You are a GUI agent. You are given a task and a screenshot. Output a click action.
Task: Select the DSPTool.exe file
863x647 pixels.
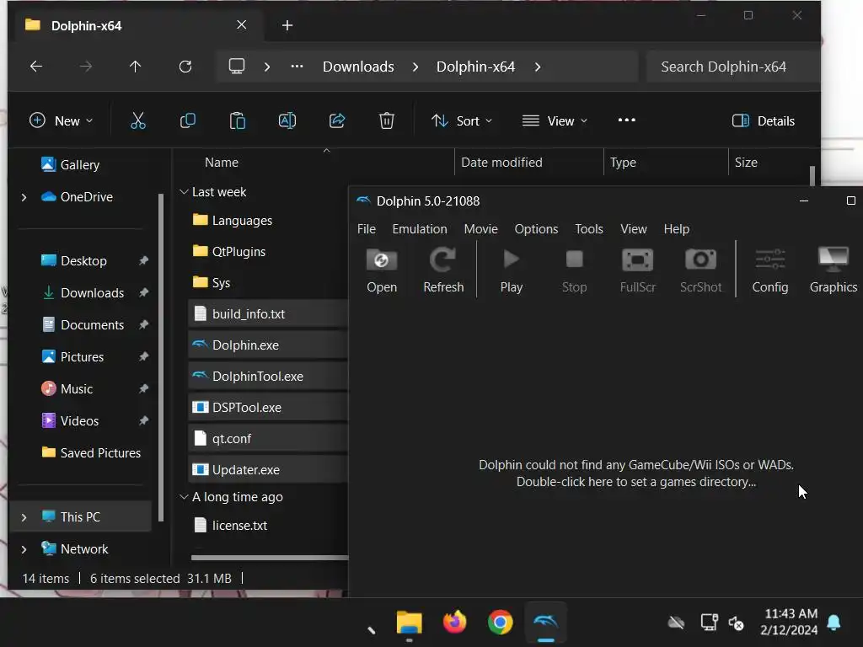pyautogui.click(x=267, y=407)
